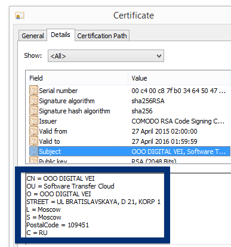
Task: Select the Subject row label
Action: [50, 152]
